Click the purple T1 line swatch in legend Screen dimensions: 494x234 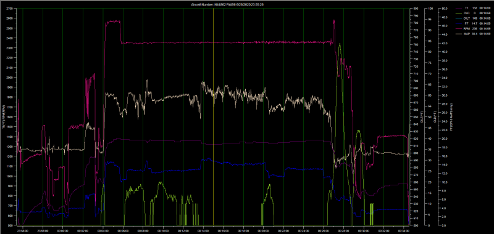click(x=459, y=8)
